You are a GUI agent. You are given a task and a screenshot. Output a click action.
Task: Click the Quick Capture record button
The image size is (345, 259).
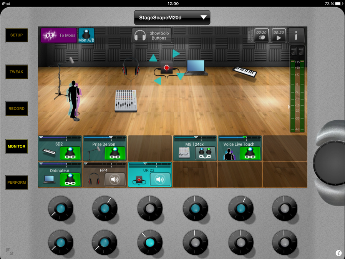click(262, 35)
